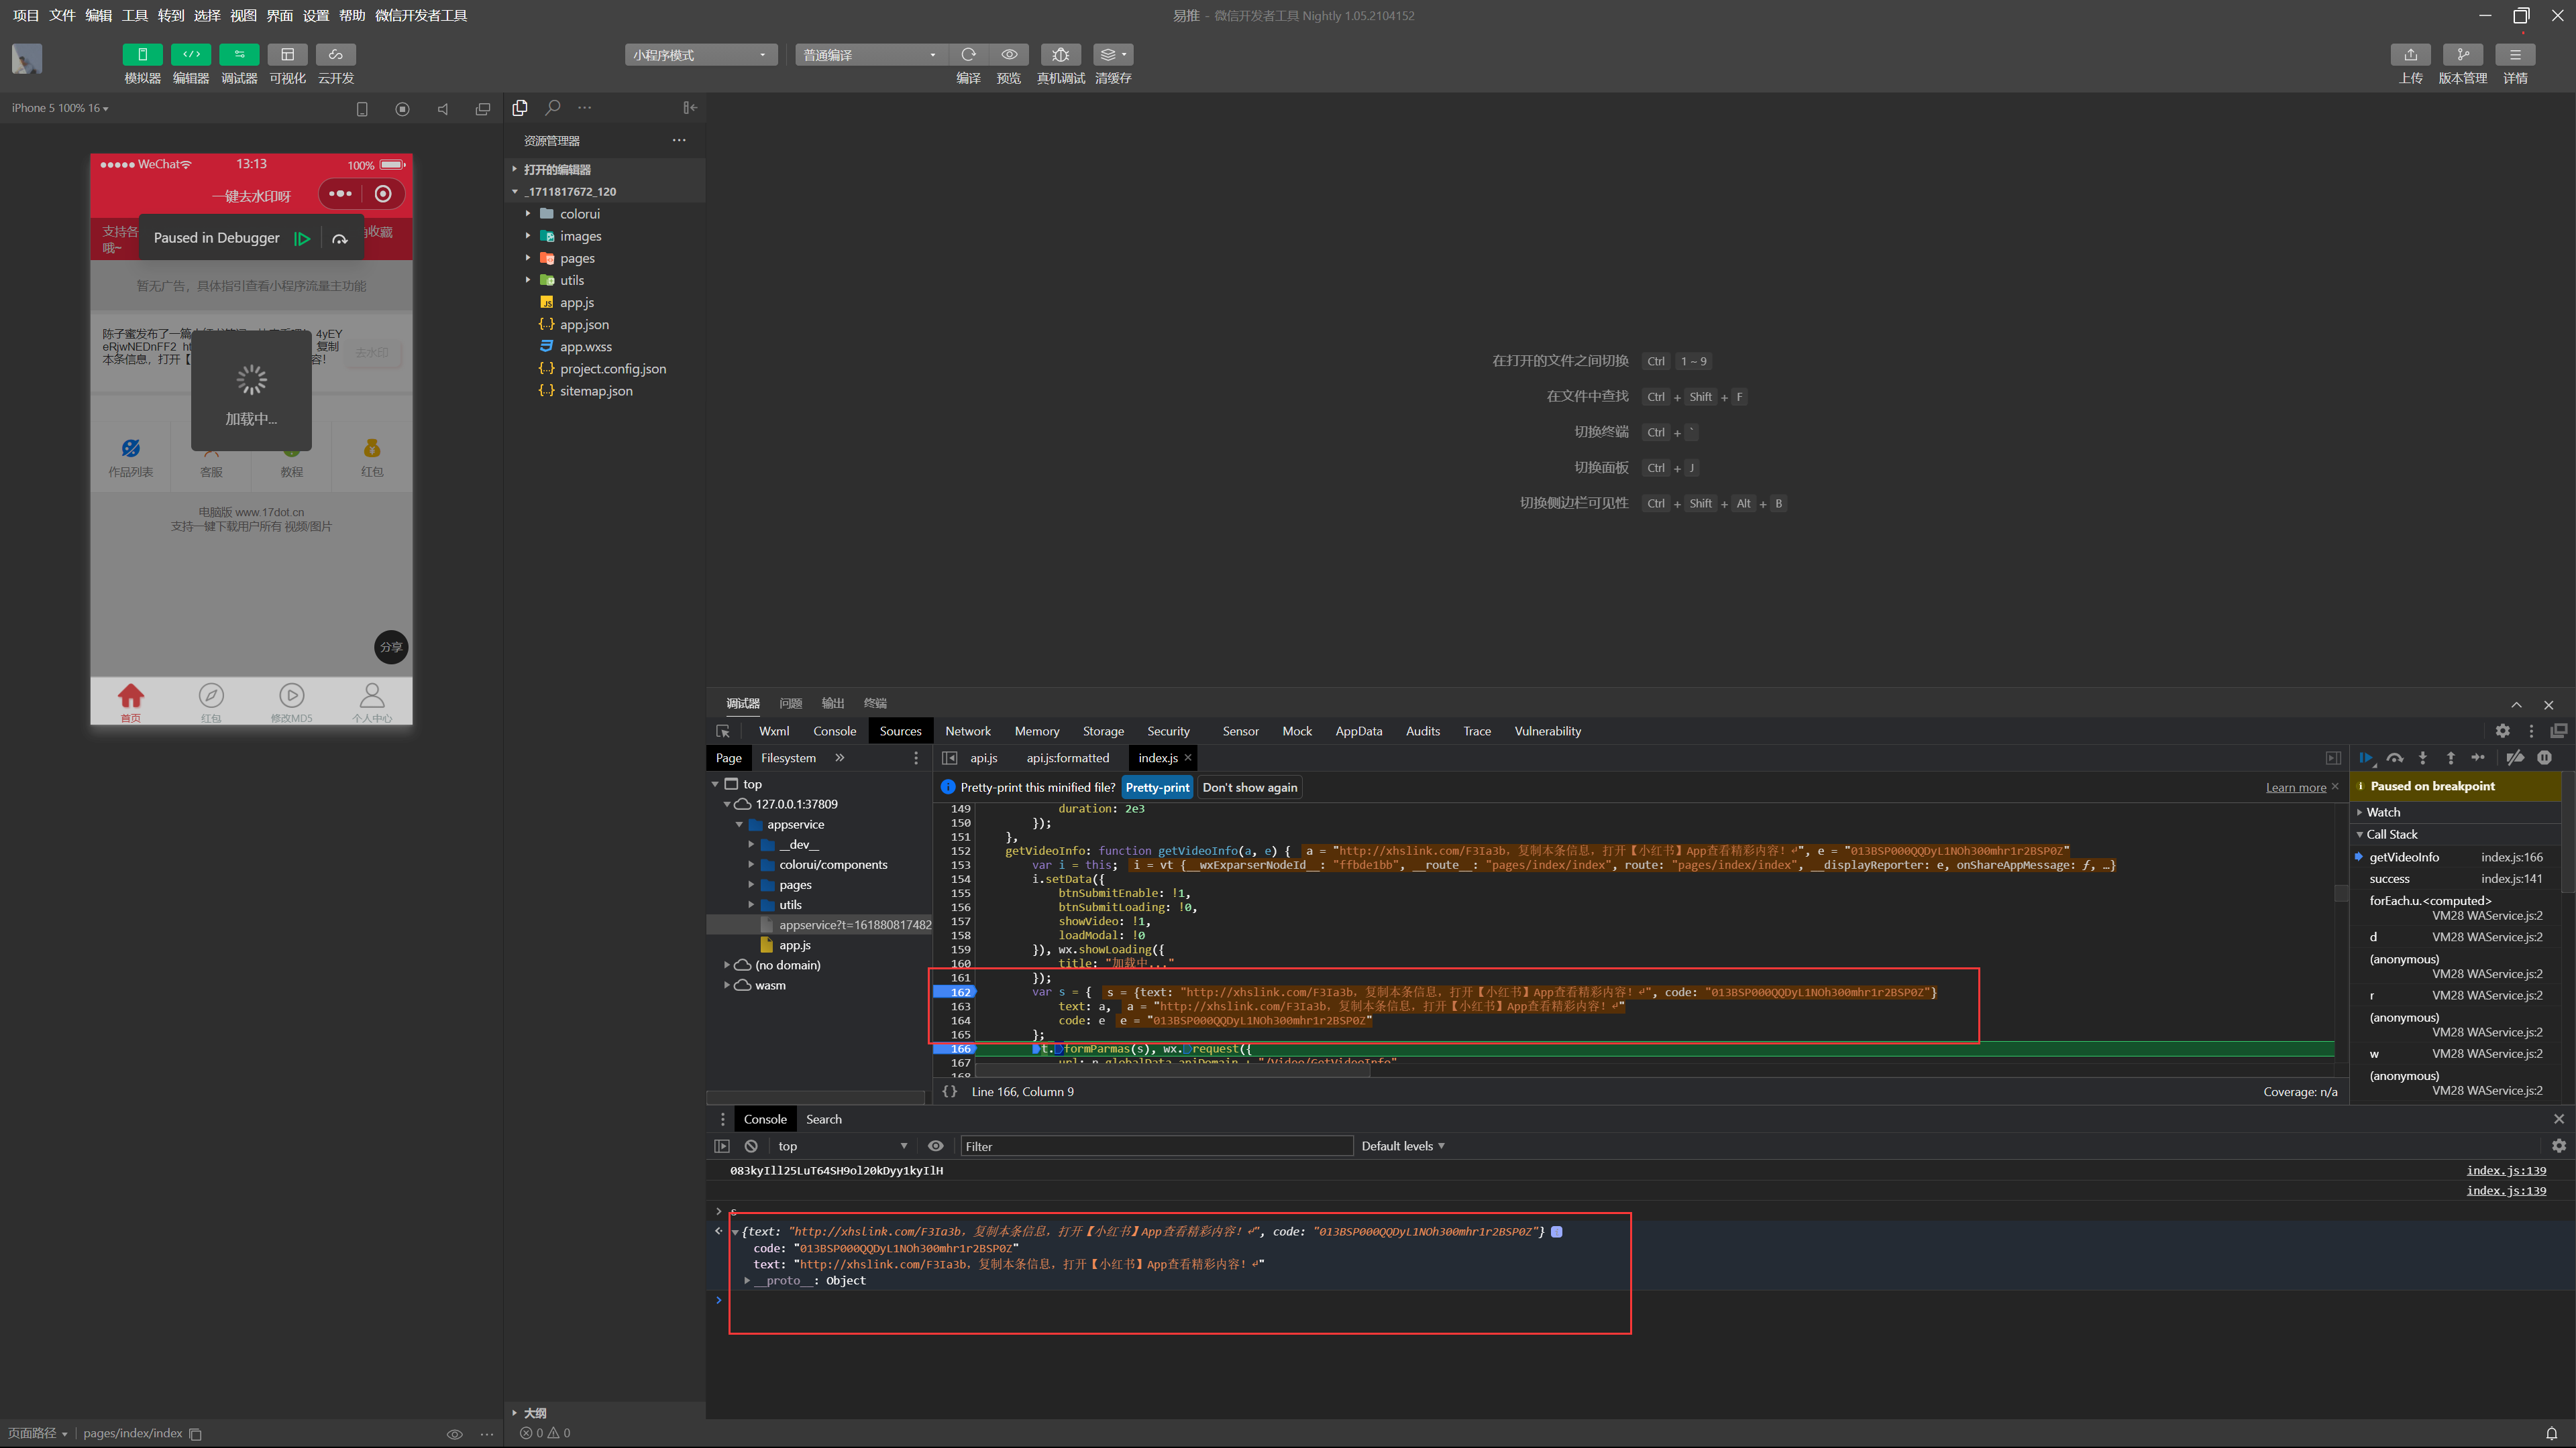Viewport: 2576px width, 1448px height.
Task: Click the element inspect picker icon
Action: tap(722, 731)
